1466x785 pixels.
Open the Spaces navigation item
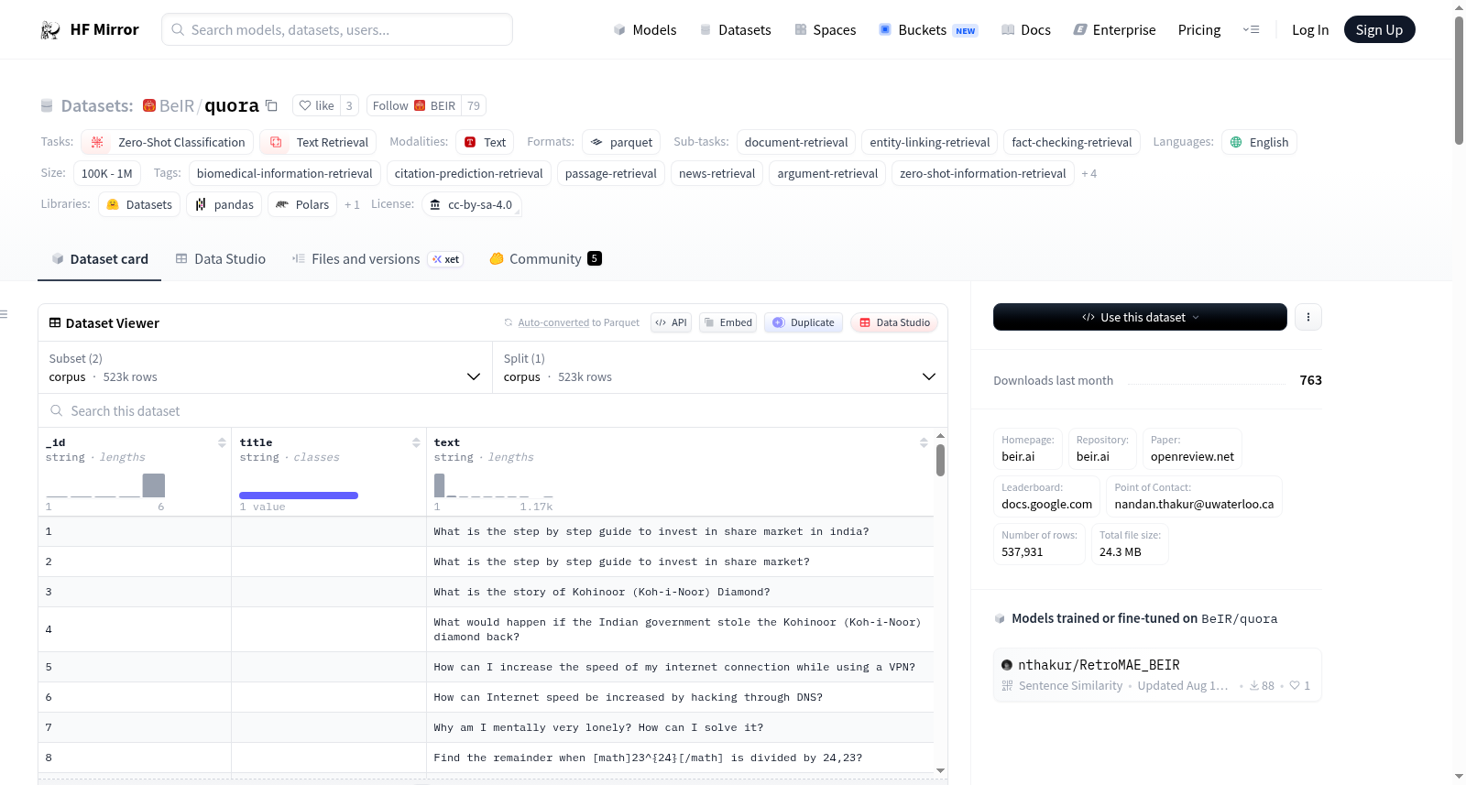pos(826,30)
